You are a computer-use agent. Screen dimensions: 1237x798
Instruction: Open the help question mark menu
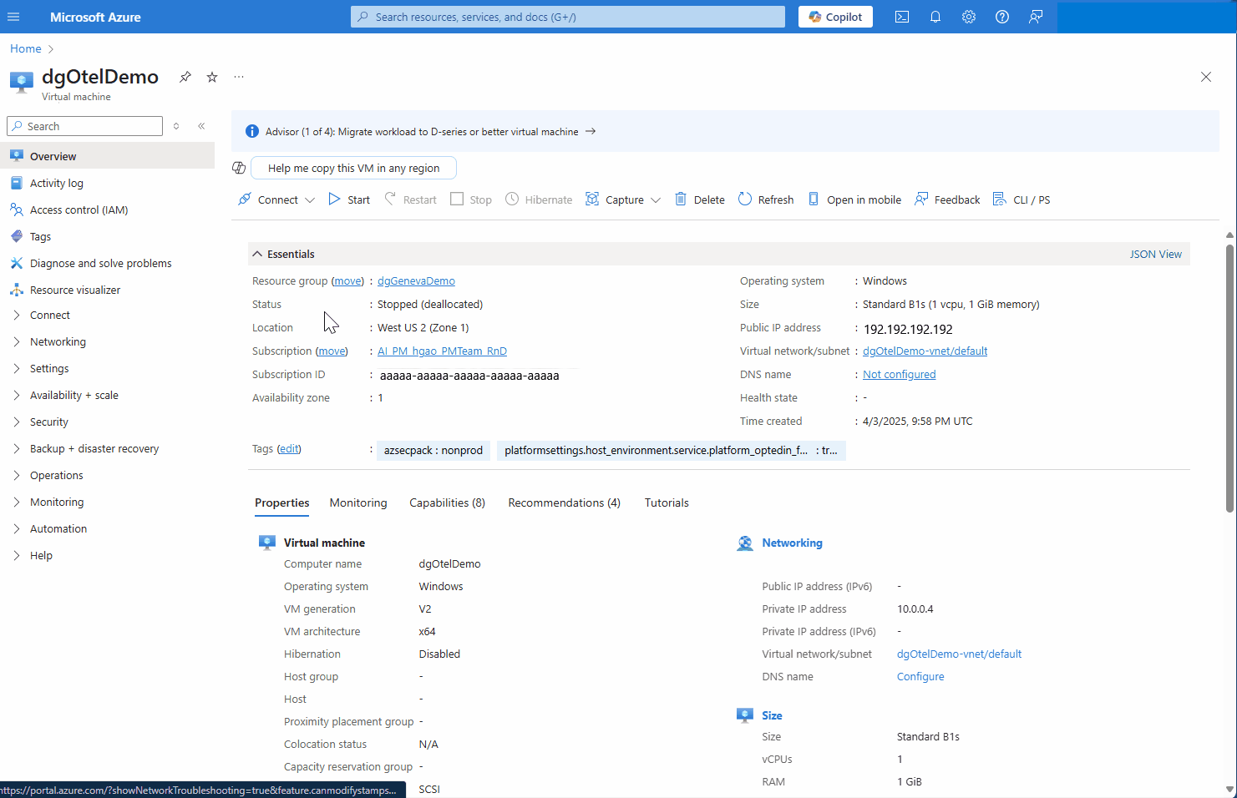(x=1002, y=17)
